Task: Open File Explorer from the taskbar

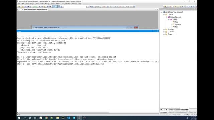Action: [x=58, y=118]
